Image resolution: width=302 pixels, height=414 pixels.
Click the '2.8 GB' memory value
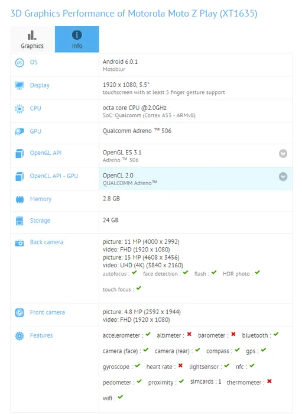coord(111,199)
